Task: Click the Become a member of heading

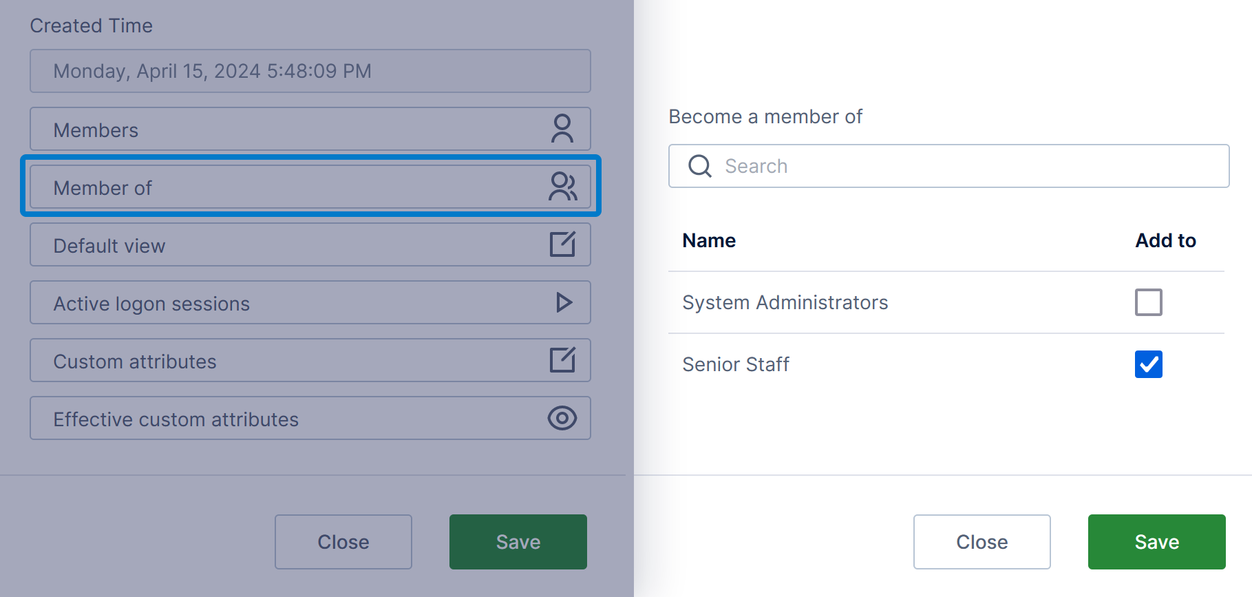Action: point(765,116)
